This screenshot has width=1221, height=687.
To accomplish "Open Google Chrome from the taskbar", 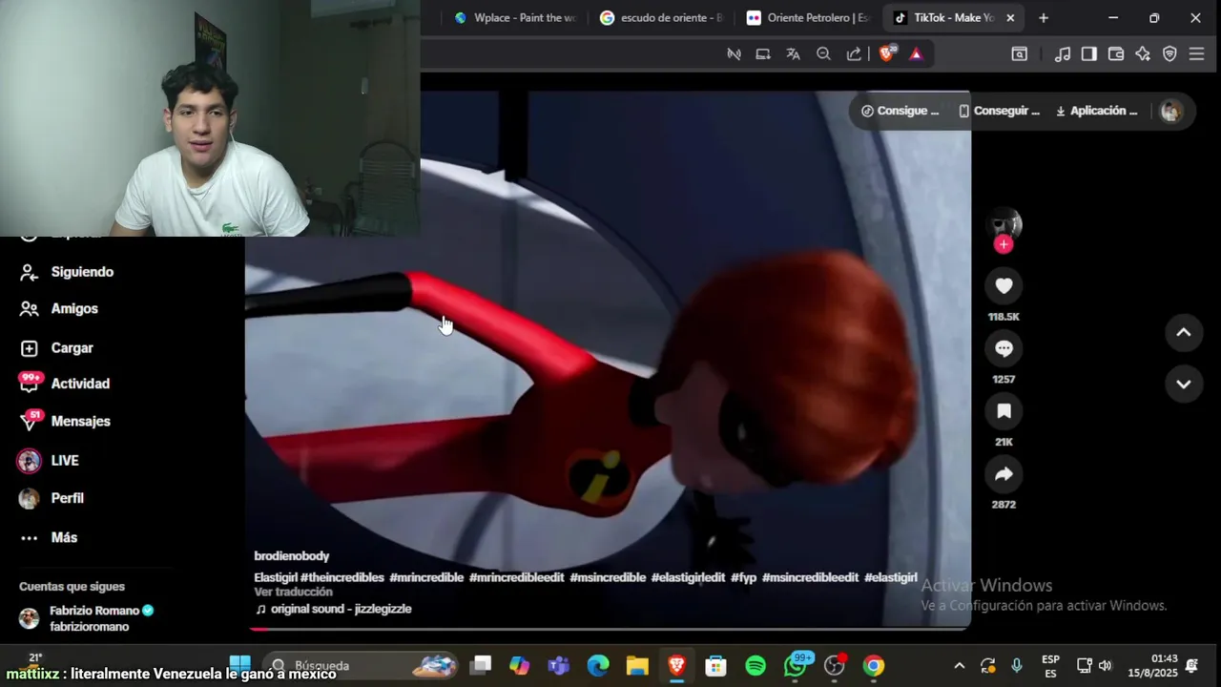I will [x=874, y=666].
